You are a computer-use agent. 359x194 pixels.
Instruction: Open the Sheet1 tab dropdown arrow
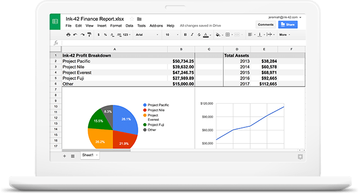click(x=97, y=155)
